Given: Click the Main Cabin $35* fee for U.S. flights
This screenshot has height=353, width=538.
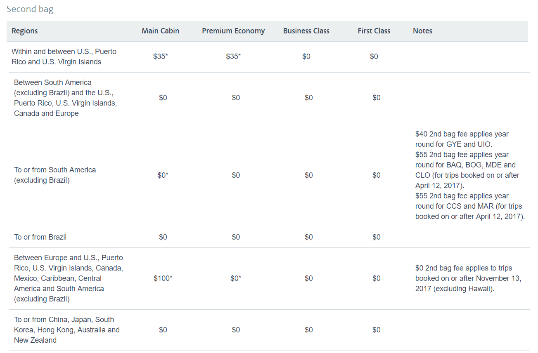Looking at the screenshot, I should pyautogui.click(x=160, y=56).
